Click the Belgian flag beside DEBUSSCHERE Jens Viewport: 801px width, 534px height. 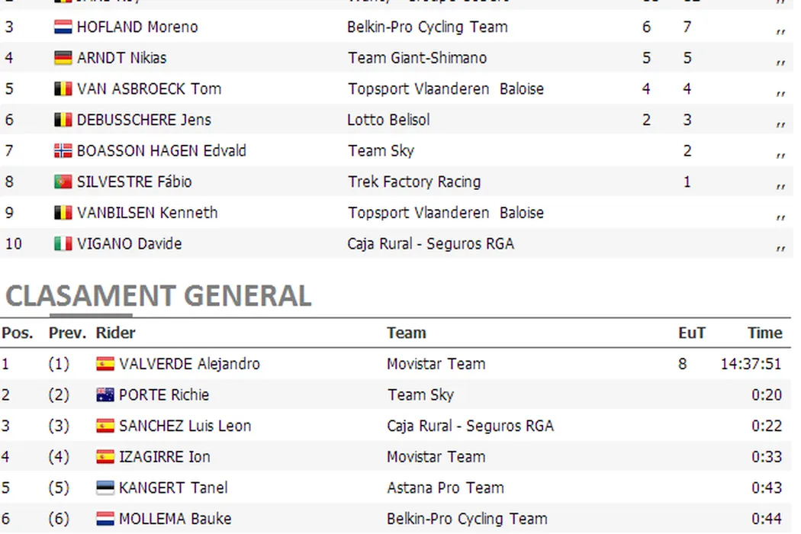(x=63, y=120)
